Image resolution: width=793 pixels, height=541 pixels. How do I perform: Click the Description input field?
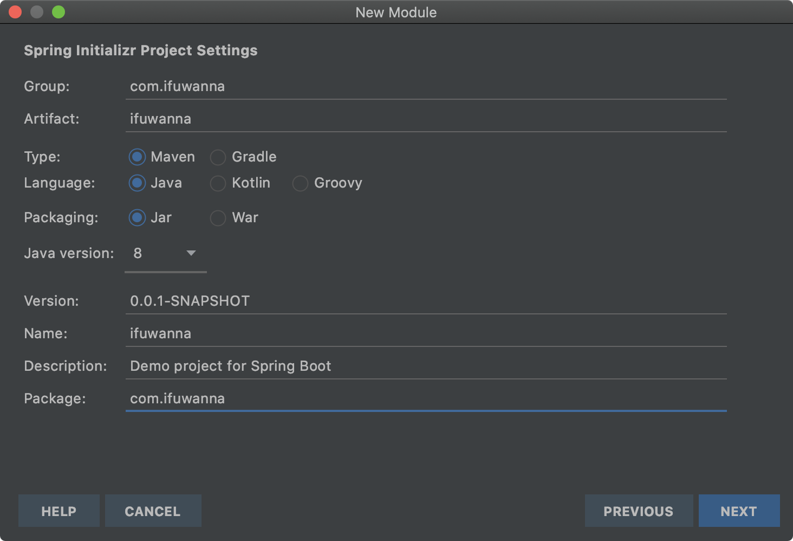(426, 366)
